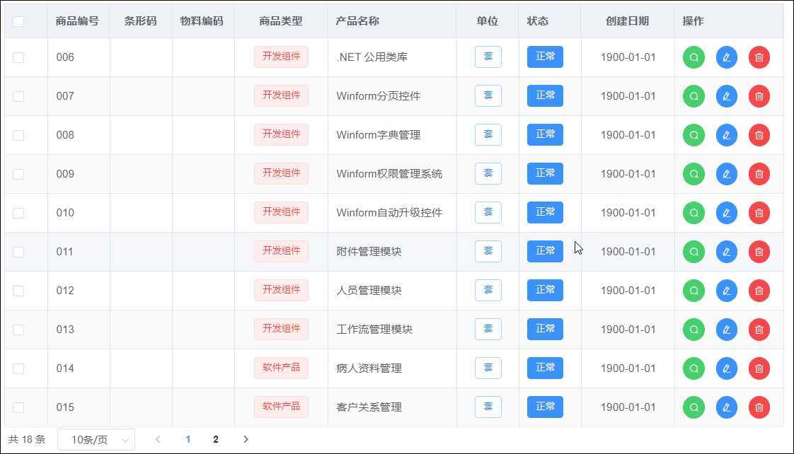
Task: Click the 开发组件 type tag for product 012
Action: (281, 290)
